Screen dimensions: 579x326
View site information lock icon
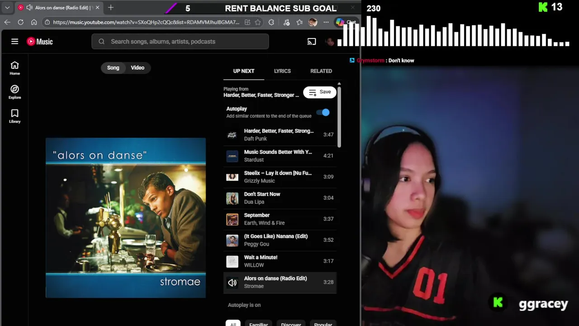click(47, 22)
